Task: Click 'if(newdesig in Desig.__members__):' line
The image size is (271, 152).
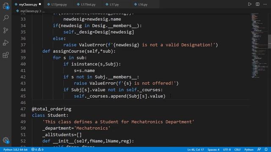Action: pos(97,26)
